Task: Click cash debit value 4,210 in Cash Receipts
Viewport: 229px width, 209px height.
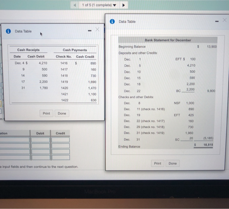Action: (x=43, y=63)
